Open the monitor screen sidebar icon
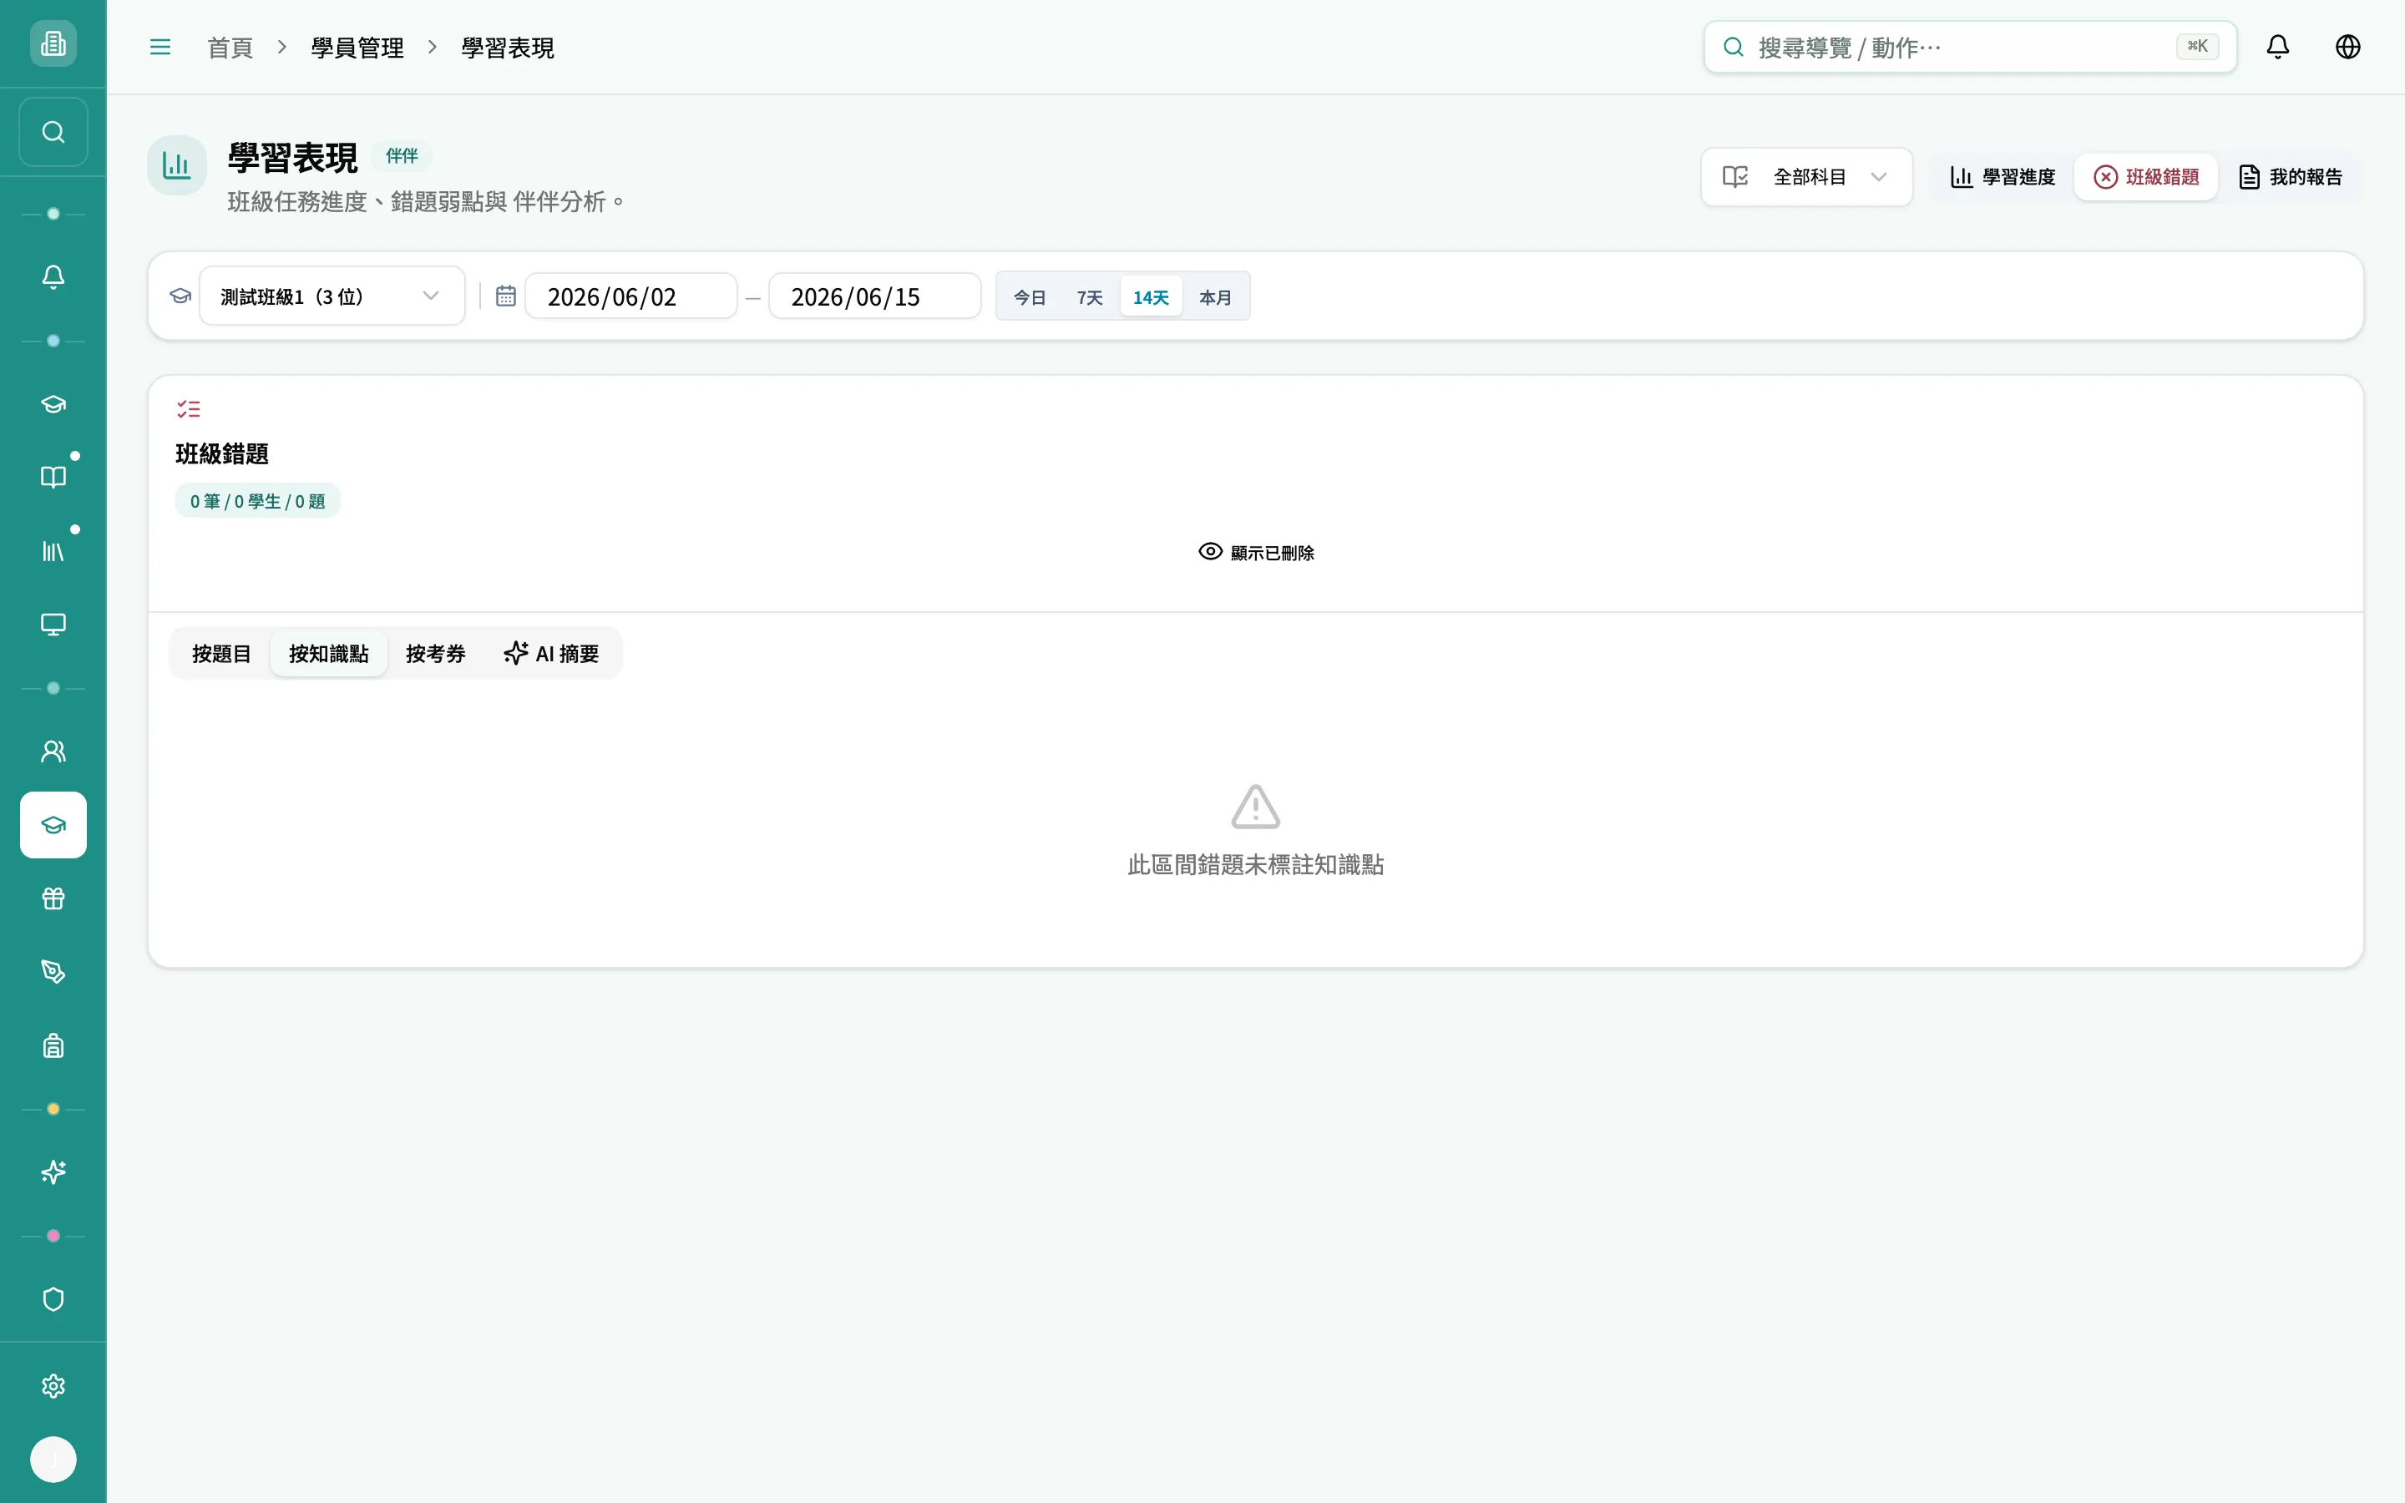 (53, 625)
